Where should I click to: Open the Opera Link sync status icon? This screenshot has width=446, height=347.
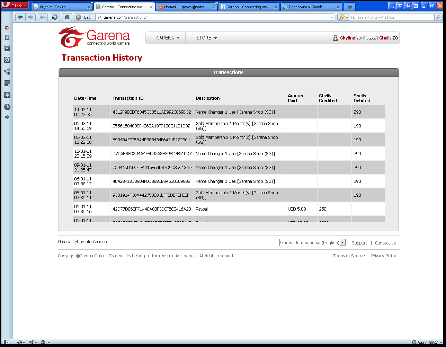pos(19,342)
